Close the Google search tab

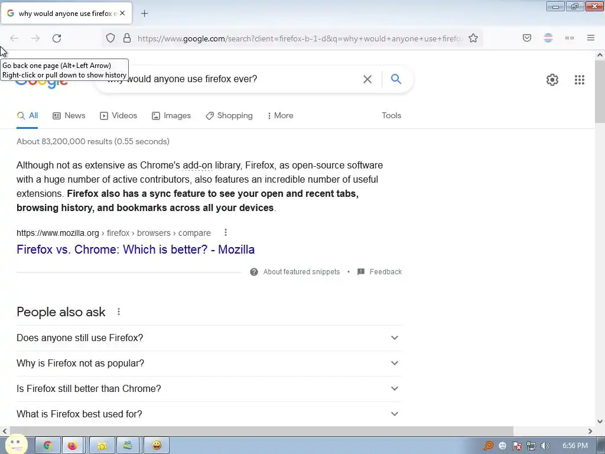[x=122, y=13]
